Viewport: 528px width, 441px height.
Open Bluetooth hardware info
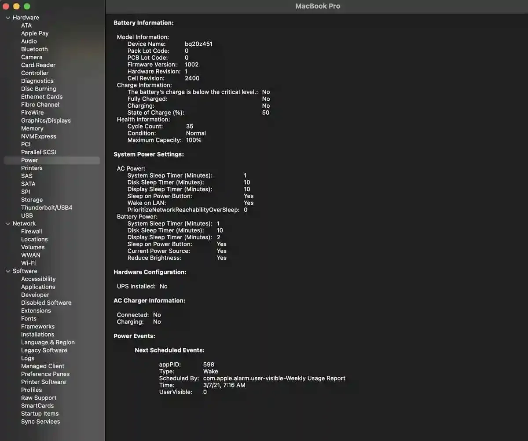(34, 49)
